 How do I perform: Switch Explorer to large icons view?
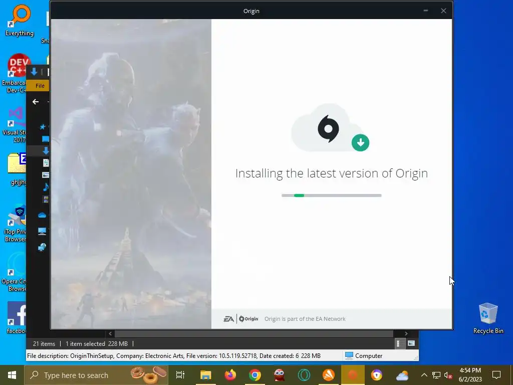pyautogui.click(x=411, y=343)
